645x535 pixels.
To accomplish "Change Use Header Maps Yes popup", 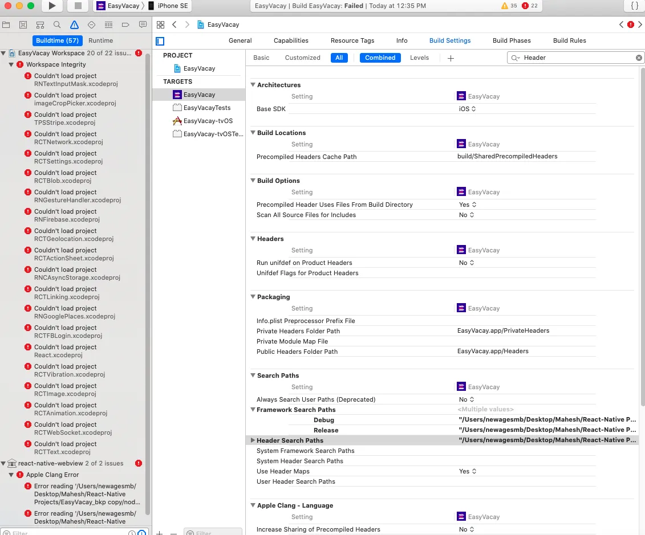I will (468, 471).
